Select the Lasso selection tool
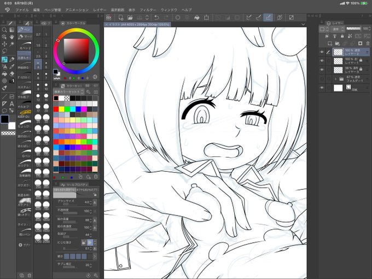 pyautogui.click(x=4, y=51)
